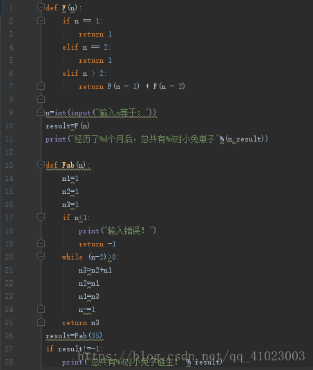Click line number 1 in gutter

(11, 8)
